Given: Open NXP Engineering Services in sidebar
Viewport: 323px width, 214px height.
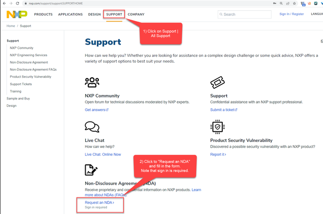Looking at the screenshot, I should tap(28, 55).
